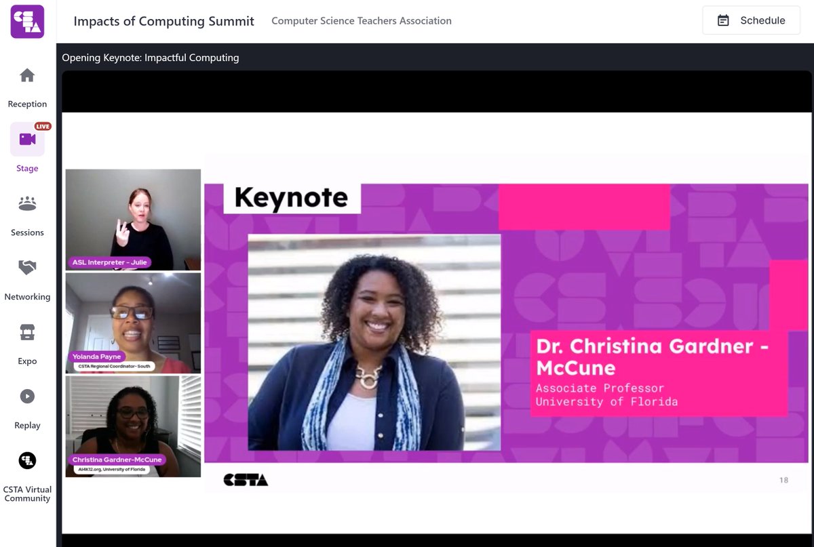This screenshot has height=547, width=814.
Task: Click the Associate Professor text on slide
Action: tap(600, 388)
